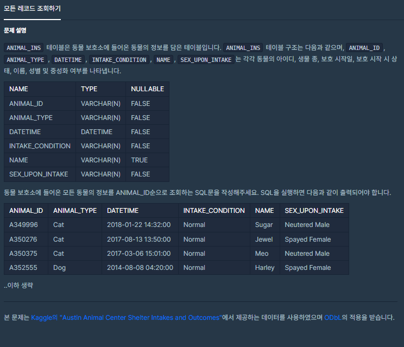Click the Harley name cell

tap(264, 268)
